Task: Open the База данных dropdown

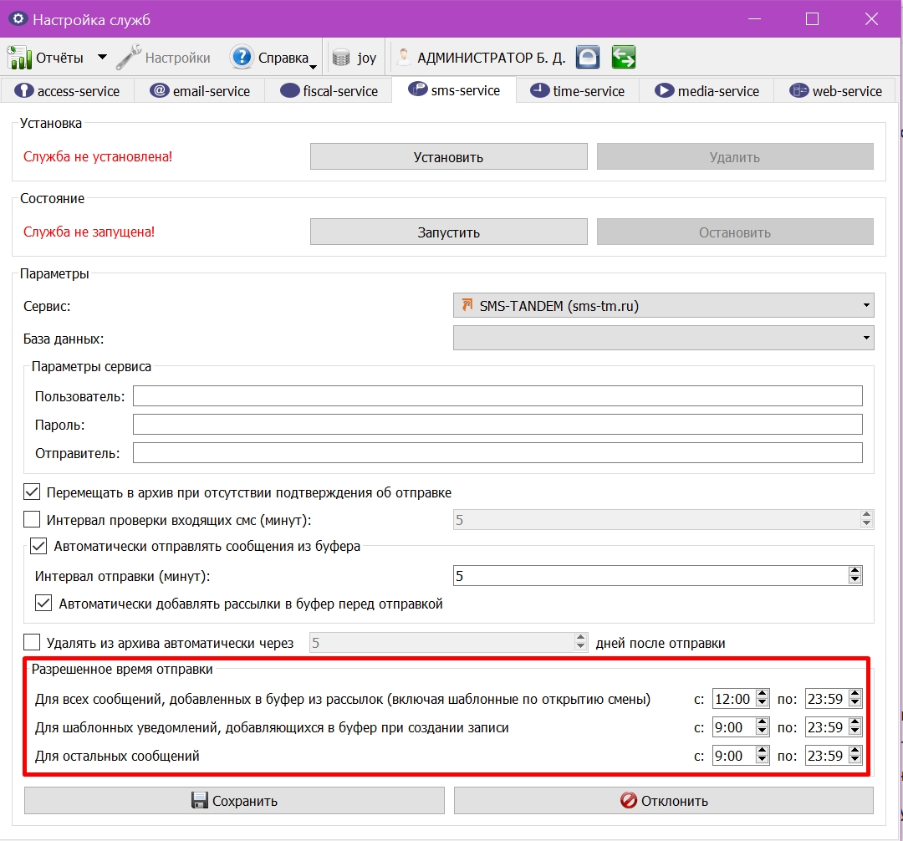Action: (663, 338)
